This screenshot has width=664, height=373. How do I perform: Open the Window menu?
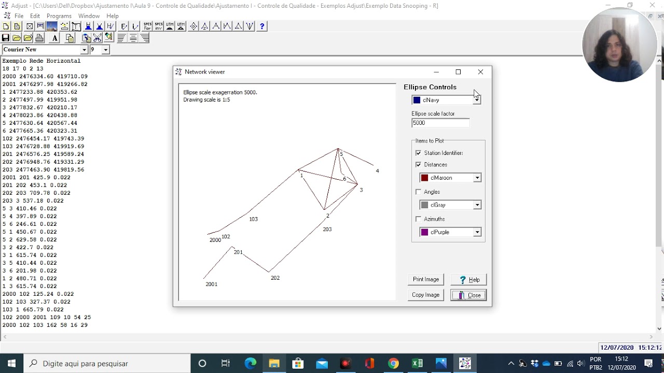(89, 16)
